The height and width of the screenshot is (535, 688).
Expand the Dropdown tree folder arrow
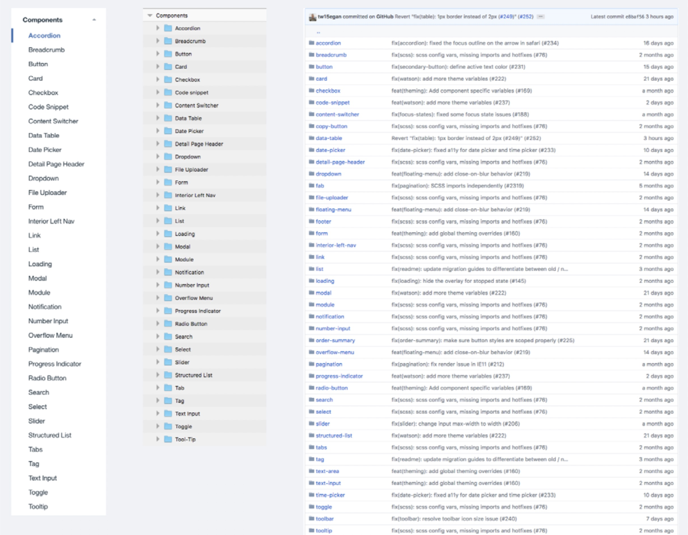pos(158,157)
